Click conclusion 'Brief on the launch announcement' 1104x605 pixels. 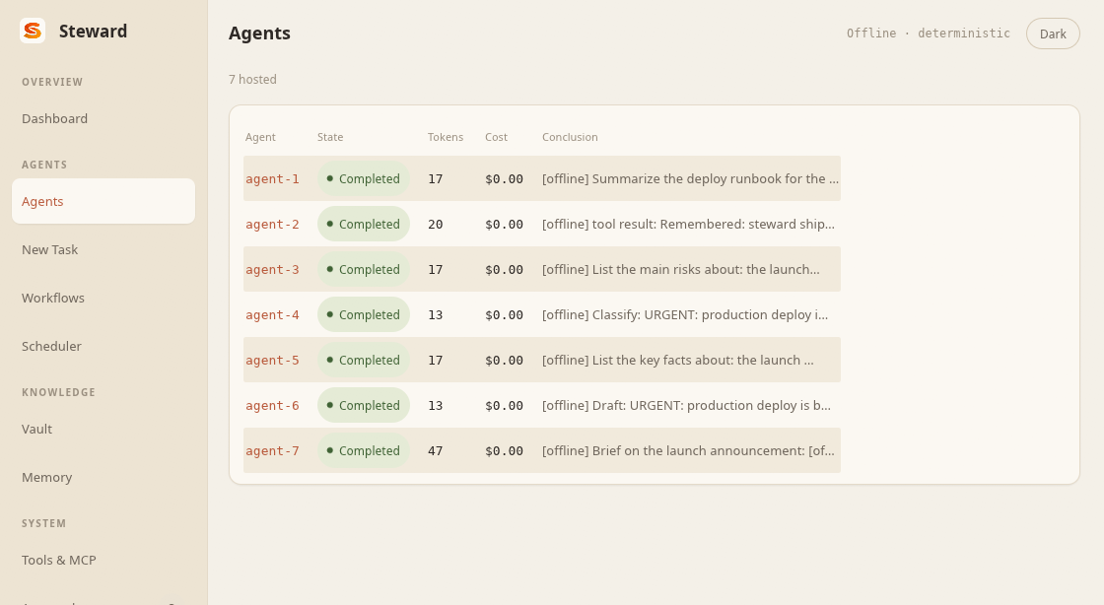coord(688,451)
